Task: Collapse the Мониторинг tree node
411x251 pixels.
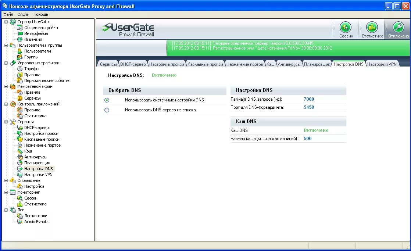Action: (6, 192)
